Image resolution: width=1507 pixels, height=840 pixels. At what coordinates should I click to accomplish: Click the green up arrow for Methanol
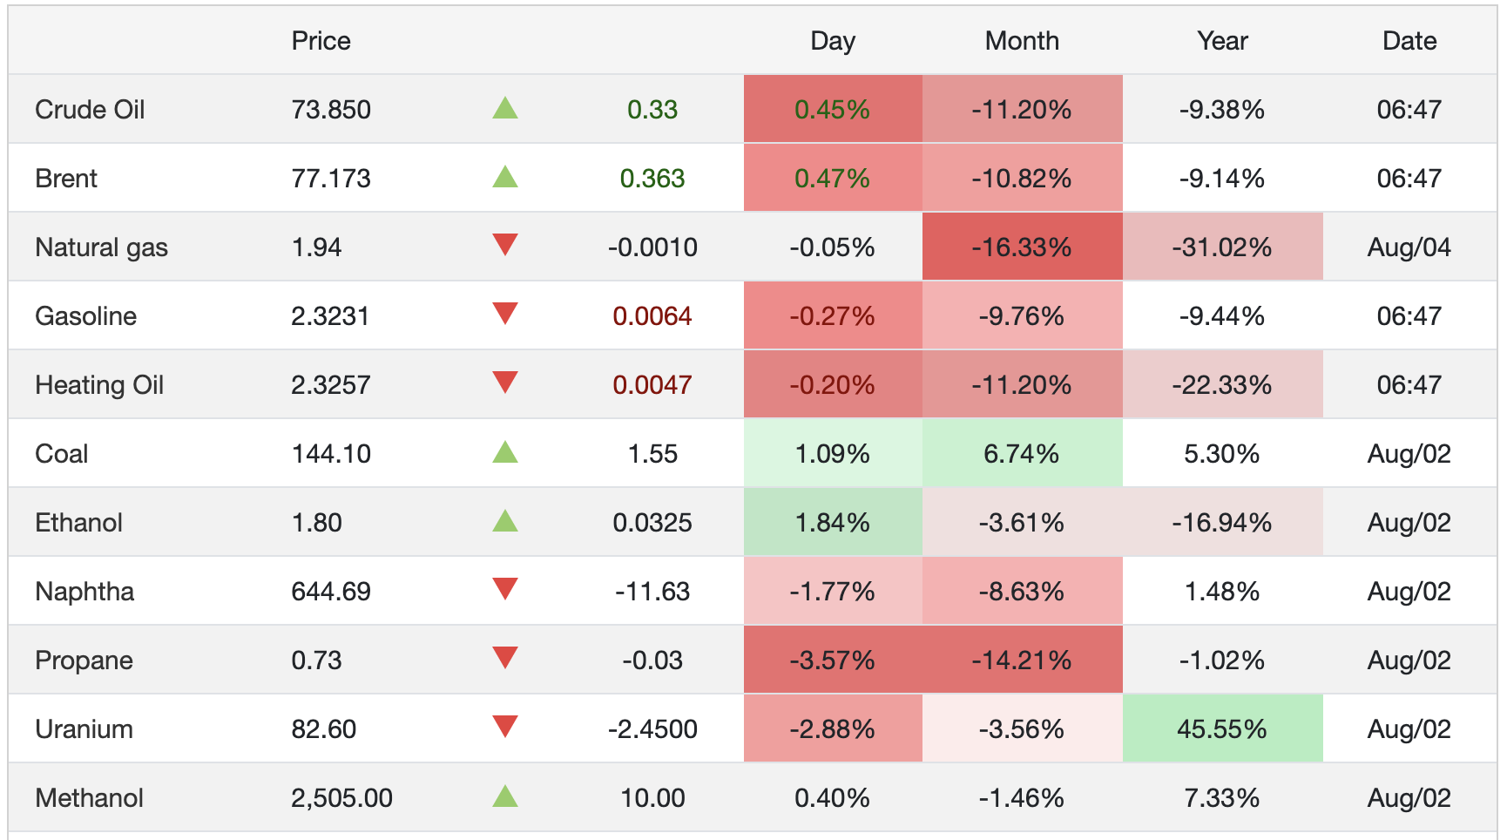(x=505, y=796)
